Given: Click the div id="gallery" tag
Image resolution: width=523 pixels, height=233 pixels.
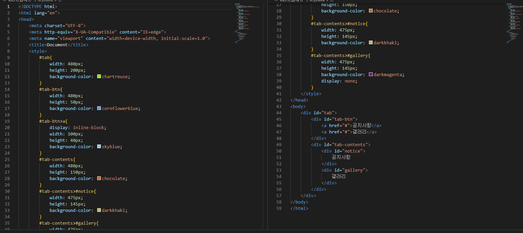Looking at the screenshot, I should [x=345, y=170].
